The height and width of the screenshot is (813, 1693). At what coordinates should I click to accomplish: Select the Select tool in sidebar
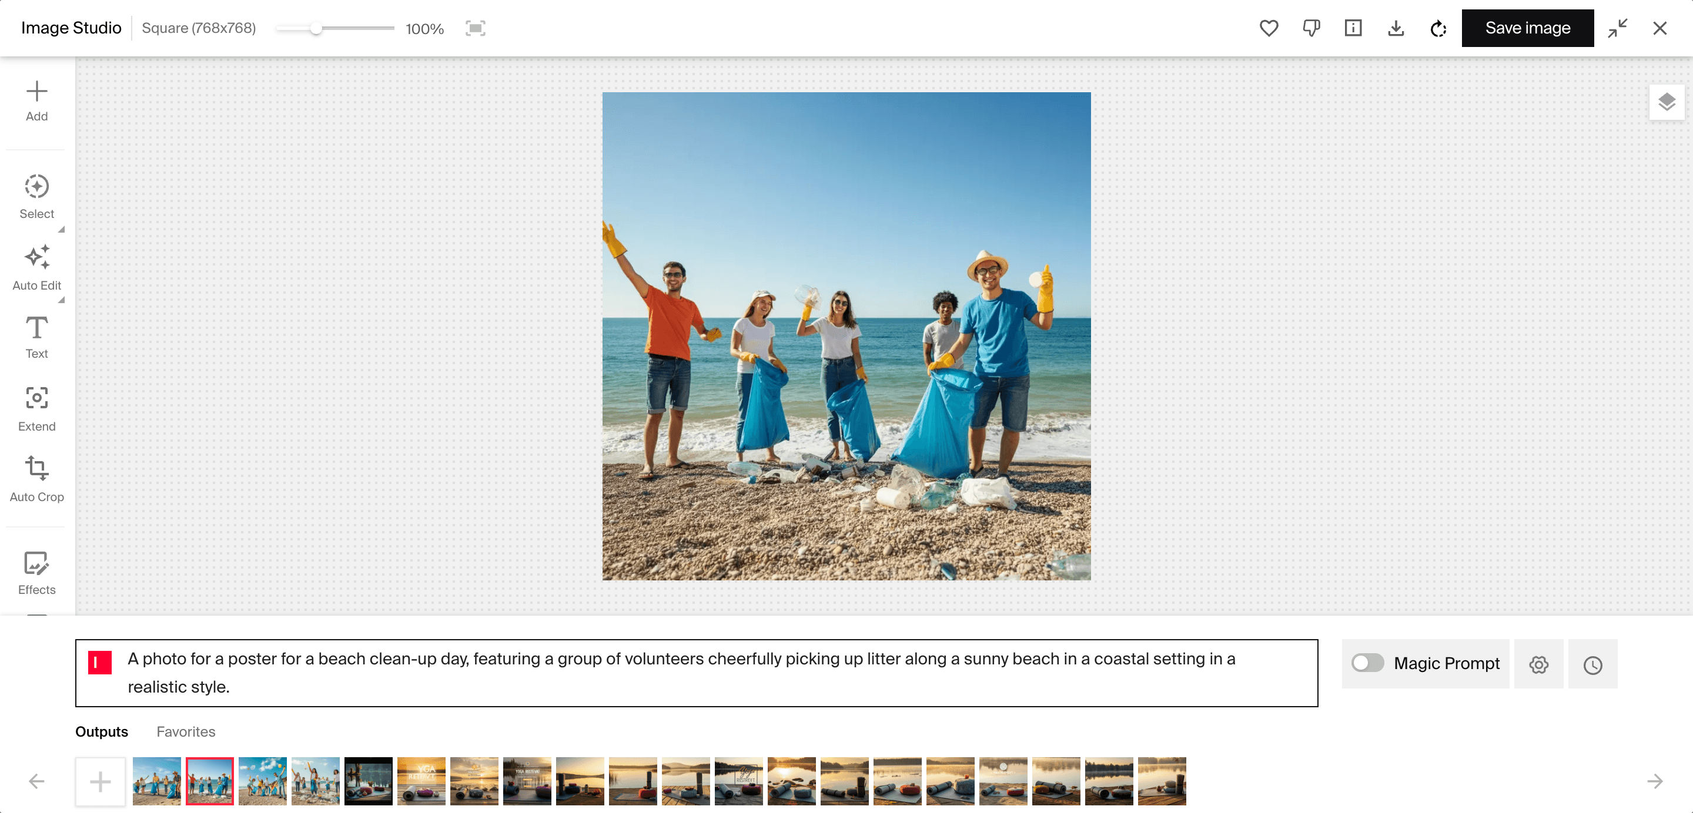[36, 196]
